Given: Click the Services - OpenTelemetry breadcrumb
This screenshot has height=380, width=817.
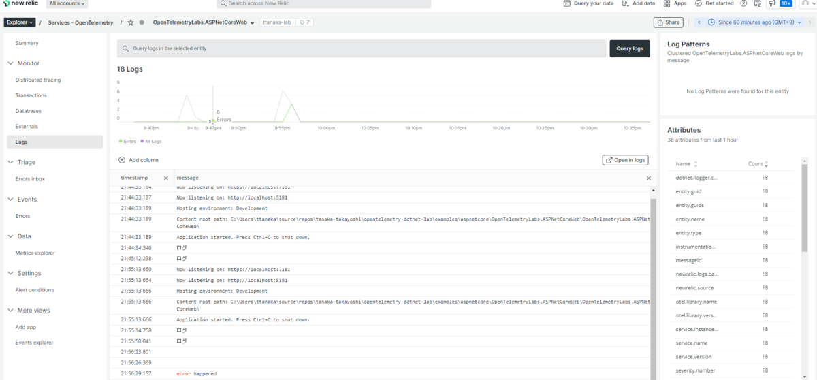Looking at the screenshot, I should point(81,22).
